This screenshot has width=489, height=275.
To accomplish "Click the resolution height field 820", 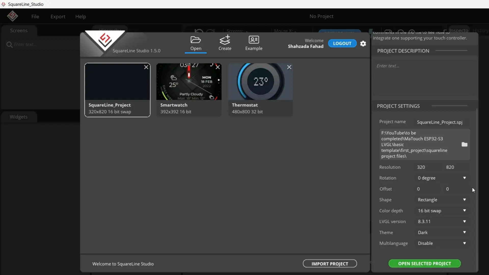I will click(457, 167).
